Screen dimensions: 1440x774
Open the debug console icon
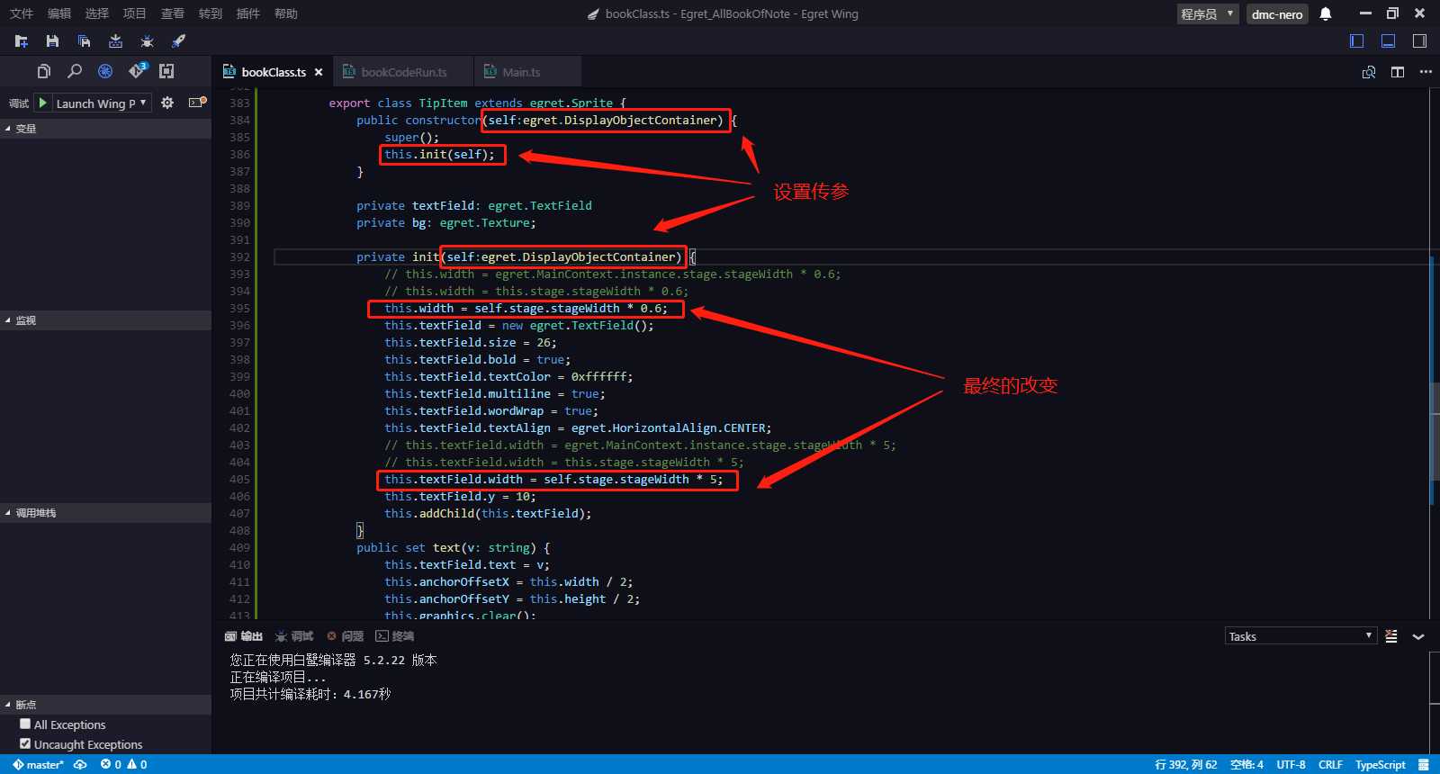[x=197, y=103]
